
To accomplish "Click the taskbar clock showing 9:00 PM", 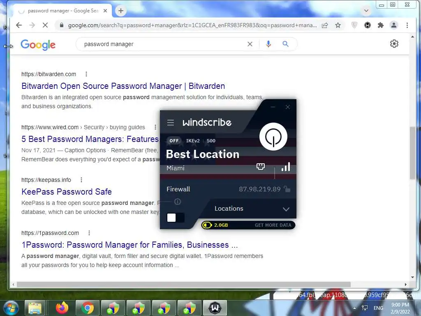I will [400, 308].
